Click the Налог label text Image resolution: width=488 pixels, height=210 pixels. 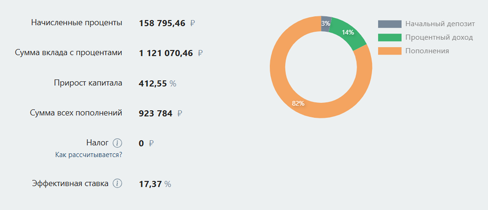(97, 142)
